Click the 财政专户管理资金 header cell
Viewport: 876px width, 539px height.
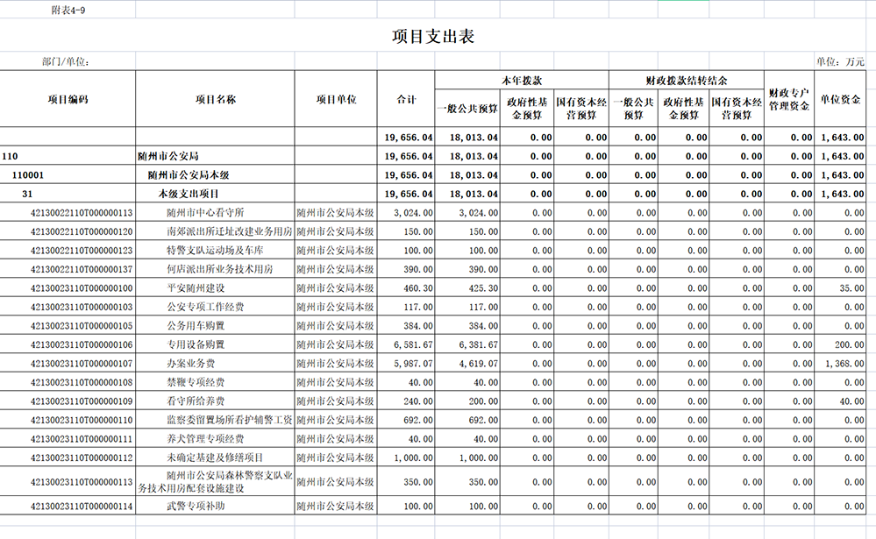tap(789, 99)
